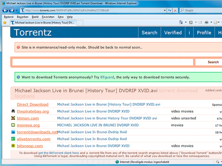Expand the feeds dropdown arrow
The height and width of the screenshot is (166, 222).
pos(196,22)
